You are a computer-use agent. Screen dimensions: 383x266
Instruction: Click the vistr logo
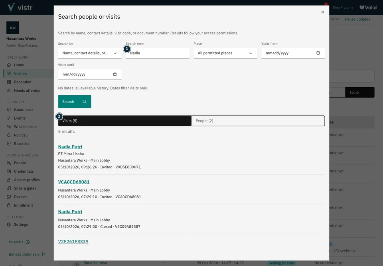tap(20, 7)
